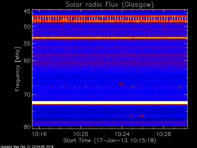Click the 'Start Time' x-axis label
Screen dimensions: 197x148
110,140
